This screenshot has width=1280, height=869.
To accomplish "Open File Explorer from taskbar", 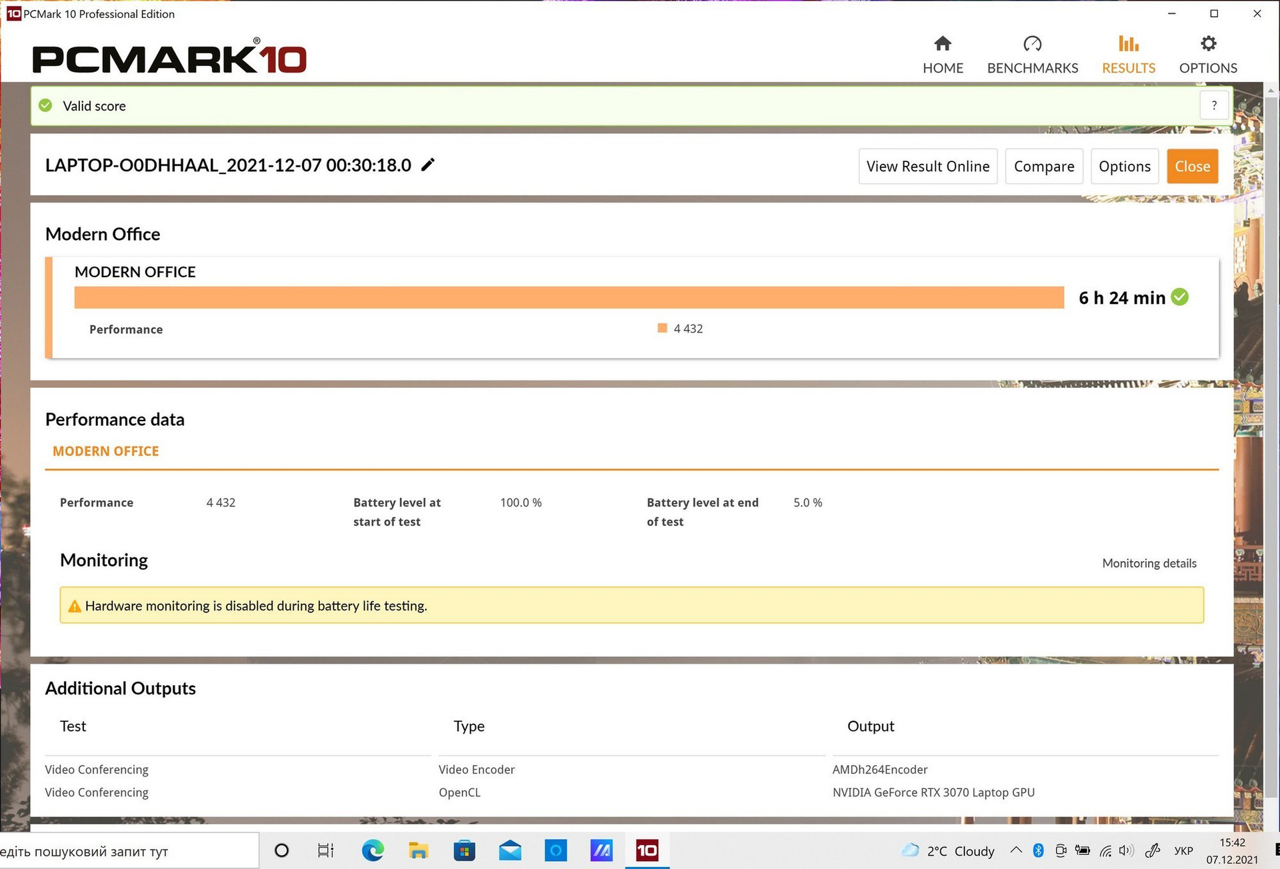I will [418, 850].
